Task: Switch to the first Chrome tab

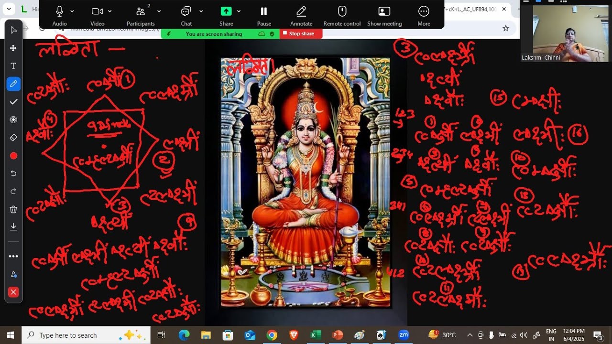Action: 30,9
